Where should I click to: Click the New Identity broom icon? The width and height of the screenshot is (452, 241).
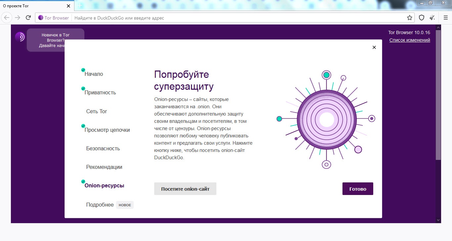pos(432,18)
